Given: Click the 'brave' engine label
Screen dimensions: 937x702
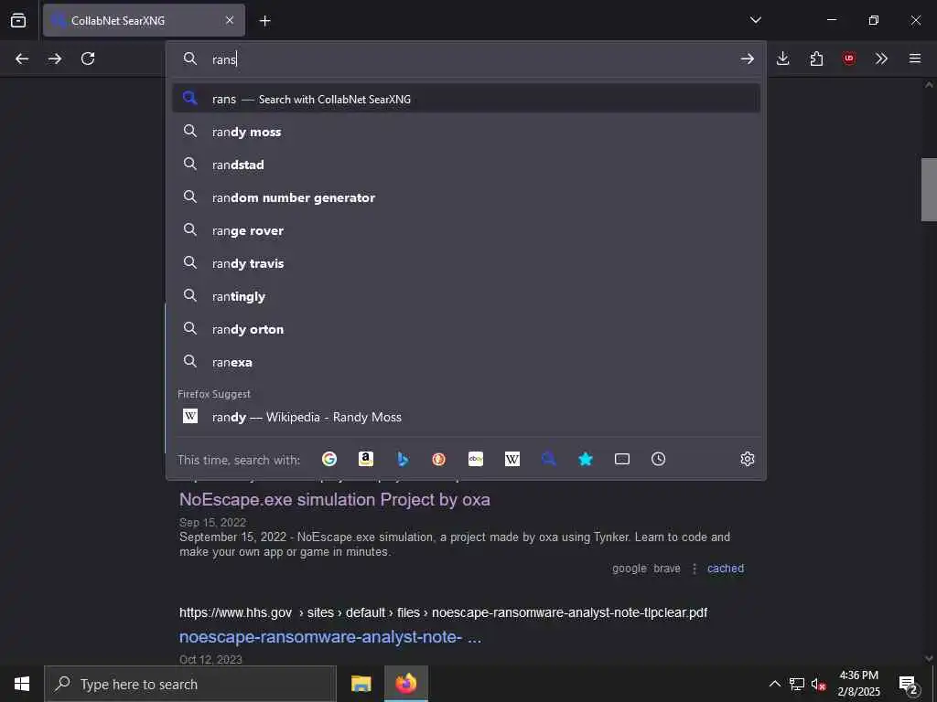Looking at the screenshot, I should [667, 569].
